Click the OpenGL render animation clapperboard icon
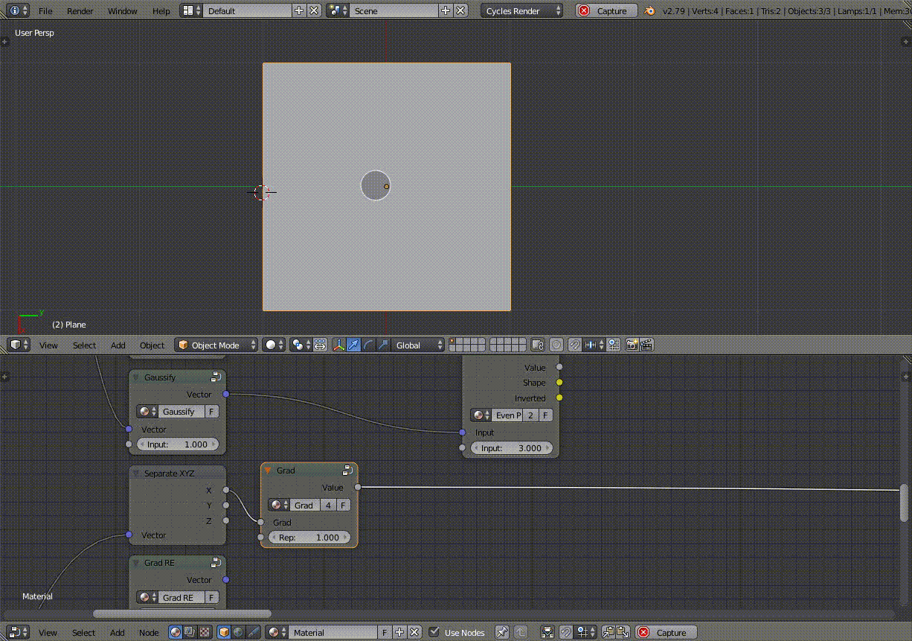Viewport: 912px width, 641px height. point(646,345)
